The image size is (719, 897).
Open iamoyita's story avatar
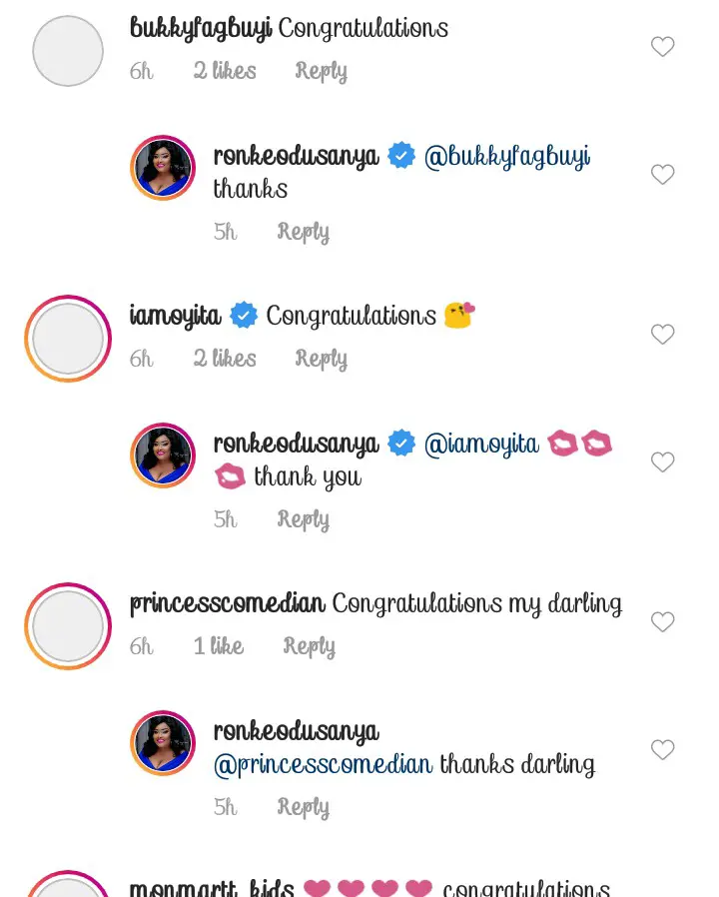[x=68, y=339]
